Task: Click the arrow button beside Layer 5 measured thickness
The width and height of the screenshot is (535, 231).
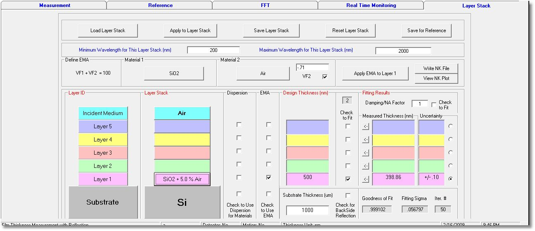Action: click(x=366, y=126)
